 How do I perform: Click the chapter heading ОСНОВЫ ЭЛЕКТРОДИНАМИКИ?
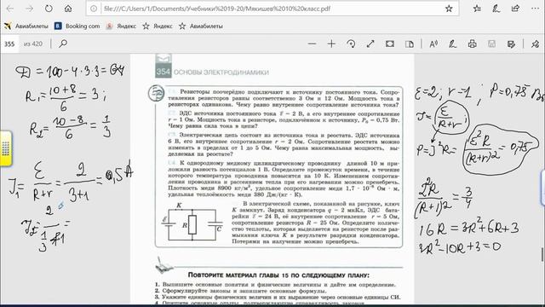coord(221,72)
